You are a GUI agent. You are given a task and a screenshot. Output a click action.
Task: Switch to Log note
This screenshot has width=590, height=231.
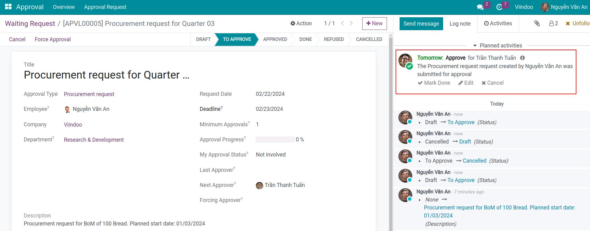(460, 24)
